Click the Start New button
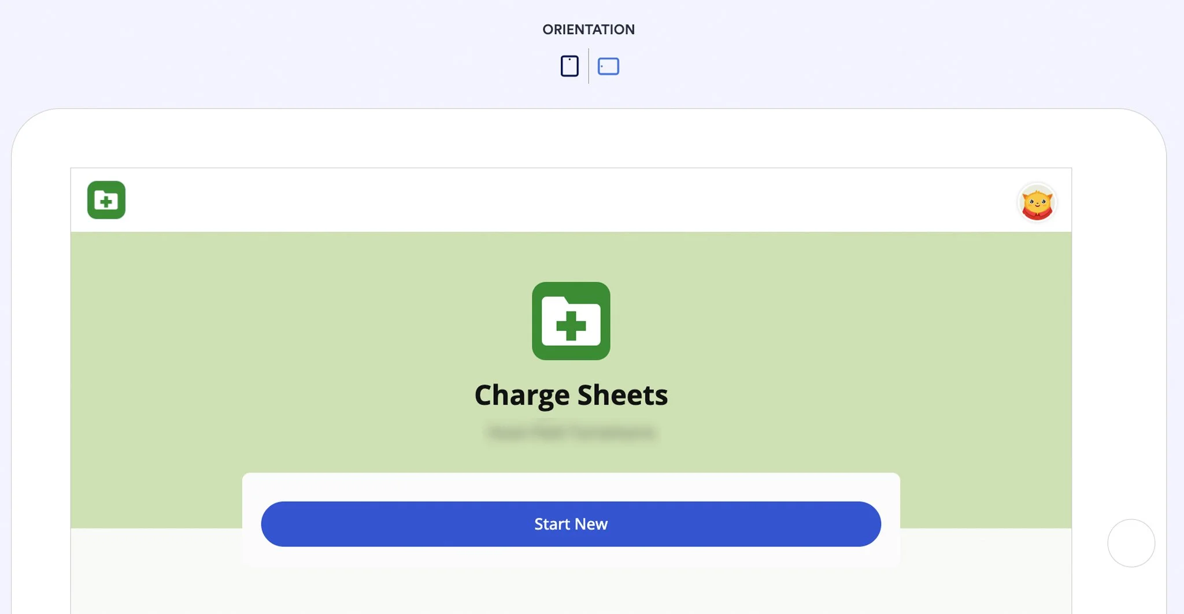1184x614 pixels. click(571, 524)
